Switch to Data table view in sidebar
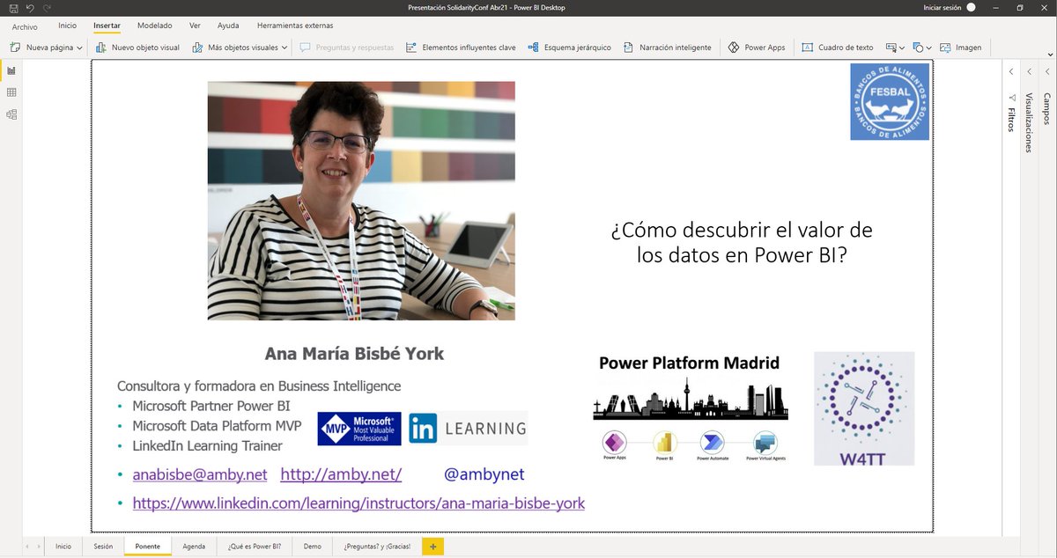This screenshot has height=558, width=1057. 11,92
